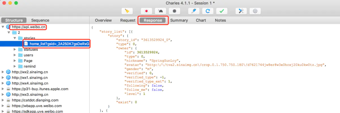Viewport: 340px width, 113px height.
Task: Open the Chart tab
Action: click(201, 20)
